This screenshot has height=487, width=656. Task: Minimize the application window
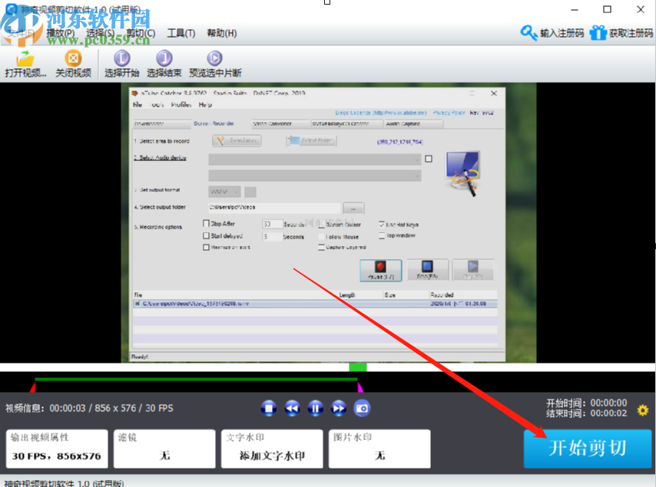575,9
